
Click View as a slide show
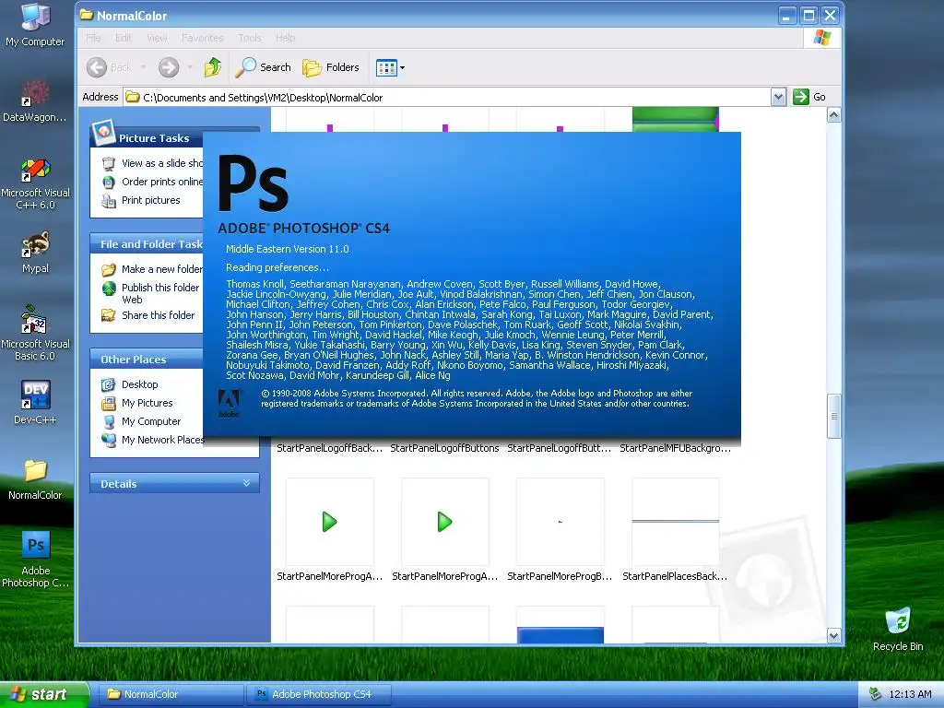click(152, 163)
